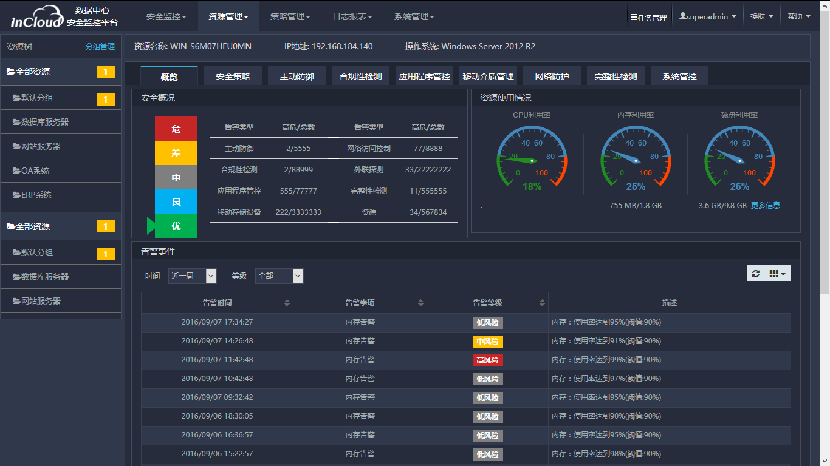Screen dimensions: 830x466
Task: Click the 内存利用率 gauge
Action: [636, 158]
